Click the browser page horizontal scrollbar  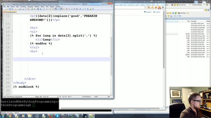[x=110, y=108]
